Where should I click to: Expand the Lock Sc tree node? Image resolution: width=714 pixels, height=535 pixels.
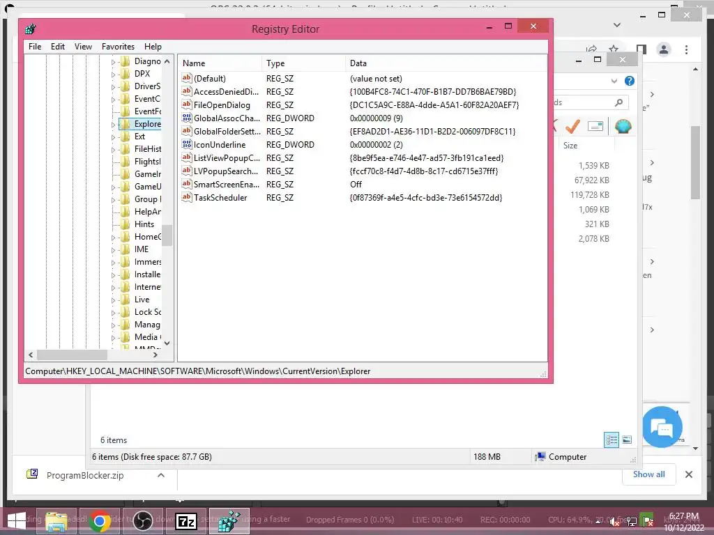pos(114,313)
